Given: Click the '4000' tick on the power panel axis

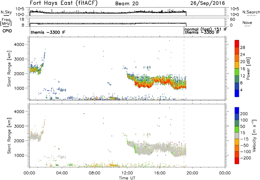Looking at the screenshot, I should click(x=19, y=45).
